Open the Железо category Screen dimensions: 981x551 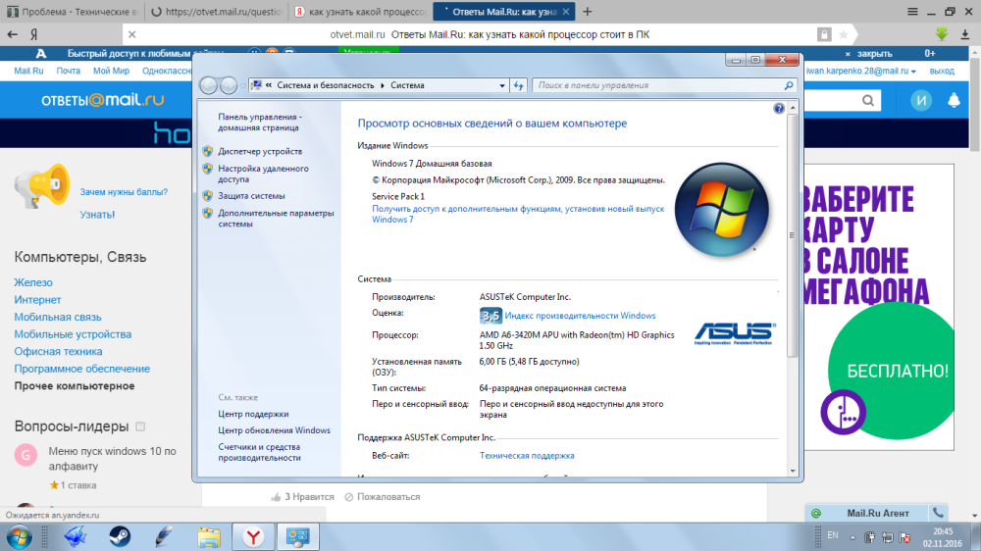click(33, 282)
